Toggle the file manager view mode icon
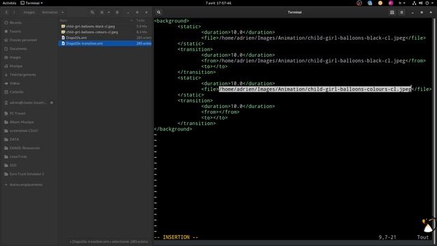 [102, 12]
